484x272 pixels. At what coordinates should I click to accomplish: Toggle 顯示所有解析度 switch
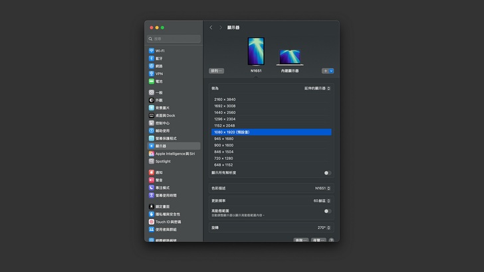click(x=327, y=172)
